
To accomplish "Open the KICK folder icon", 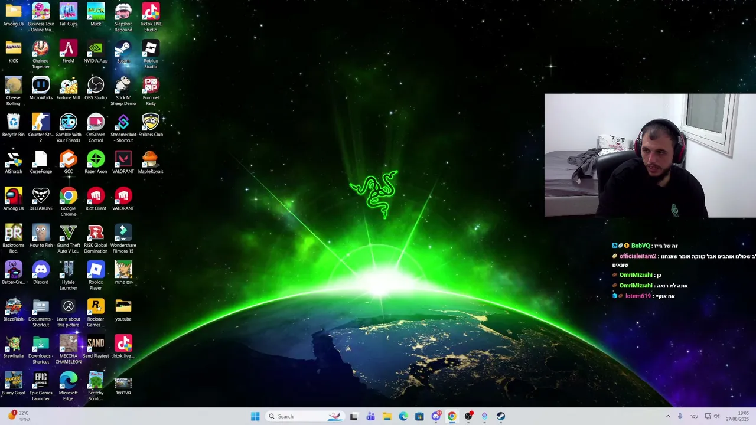I will coord(13,52).
